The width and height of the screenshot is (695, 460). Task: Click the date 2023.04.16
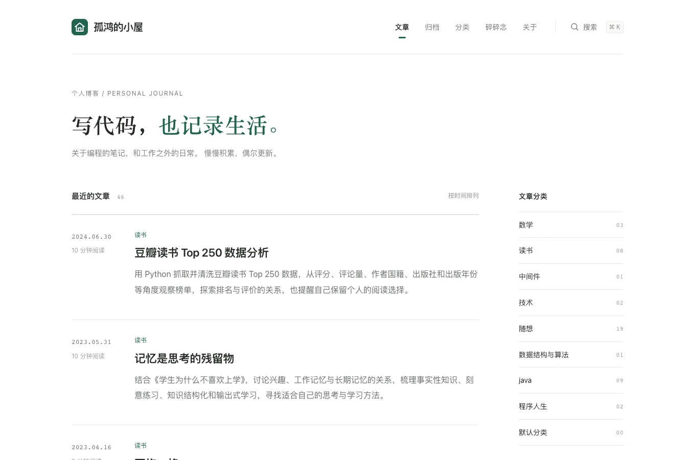tap(91, 447)
